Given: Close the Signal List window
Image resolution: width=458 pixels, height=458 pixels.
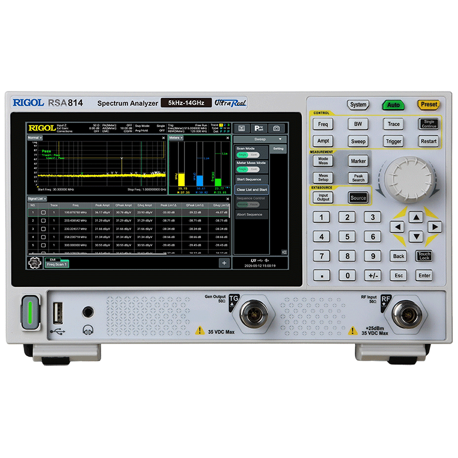Looking at the screenshot, I should [227, 199].
